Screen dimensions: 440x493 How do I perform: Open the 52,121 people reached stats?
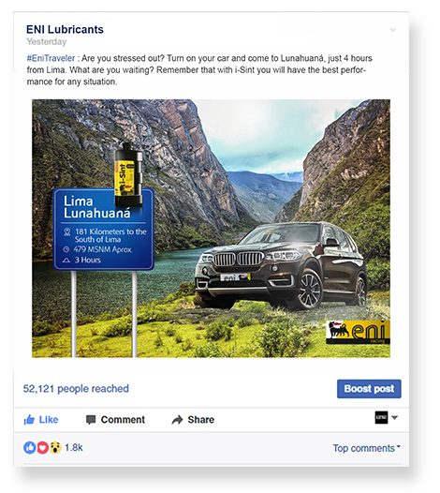click(x=76, y=389)
